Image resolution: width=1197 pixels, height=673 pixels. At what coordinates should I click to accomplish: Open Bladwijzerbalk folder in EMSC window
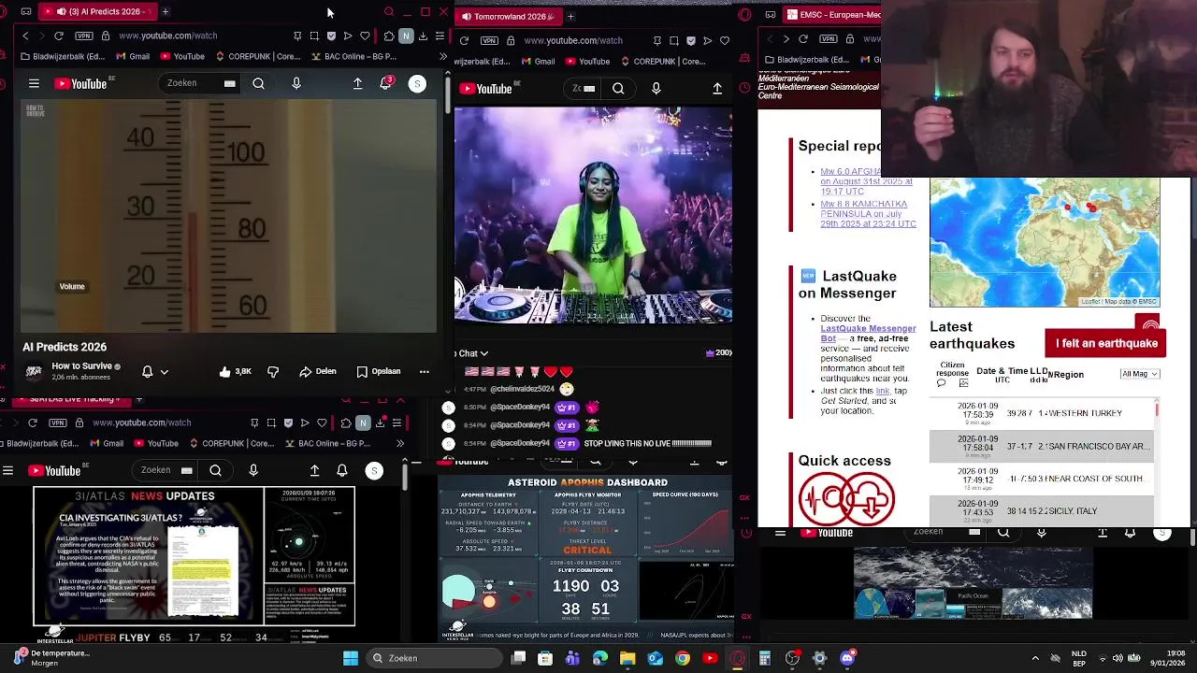(807, 59)
